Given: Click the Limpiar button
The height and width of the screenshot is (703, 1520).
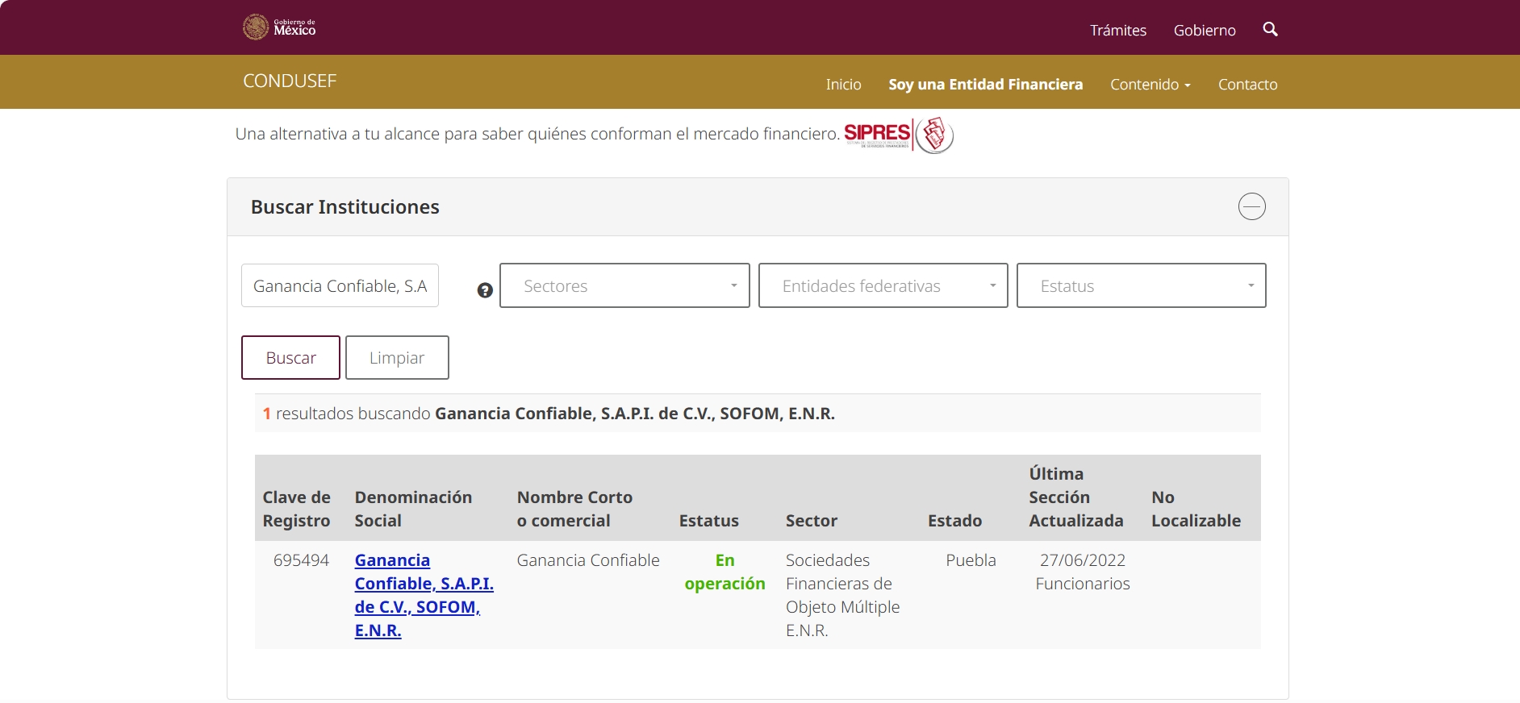Looking at the screenshot, I should 397,357.
